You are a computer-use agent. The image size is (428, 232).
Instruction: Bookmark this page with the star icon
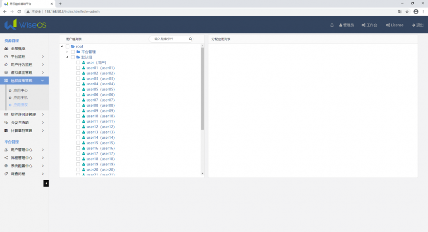(407, 11)
